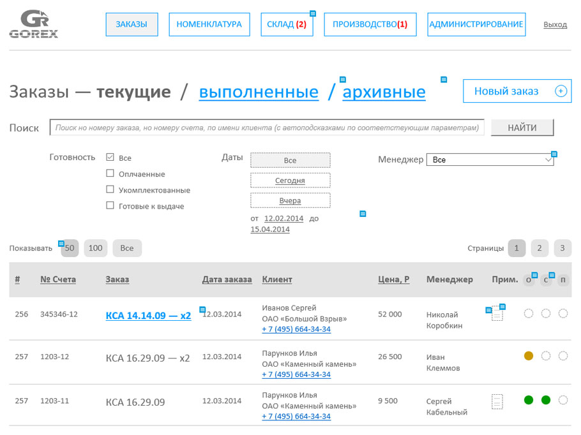Click the Gorex logo

point(33,24)
